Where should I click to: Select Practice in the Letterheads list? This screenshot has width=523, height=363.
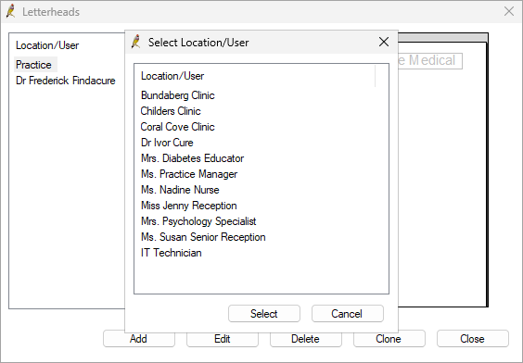tap(33, 65)
